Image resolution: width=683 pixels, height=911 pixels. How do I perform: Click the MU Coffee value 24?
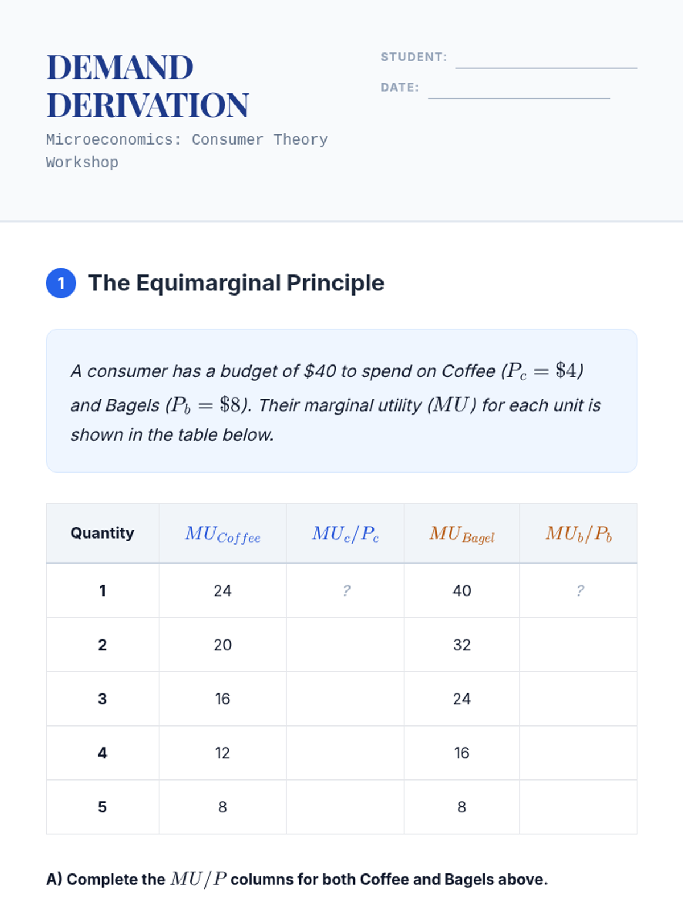pos(223,591)
